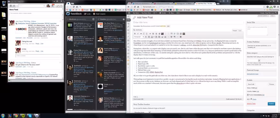The height and width of the screenshot is (118, 280).
Task: Click the Bold icon in the WordPress editor
Action: (135, 34)
